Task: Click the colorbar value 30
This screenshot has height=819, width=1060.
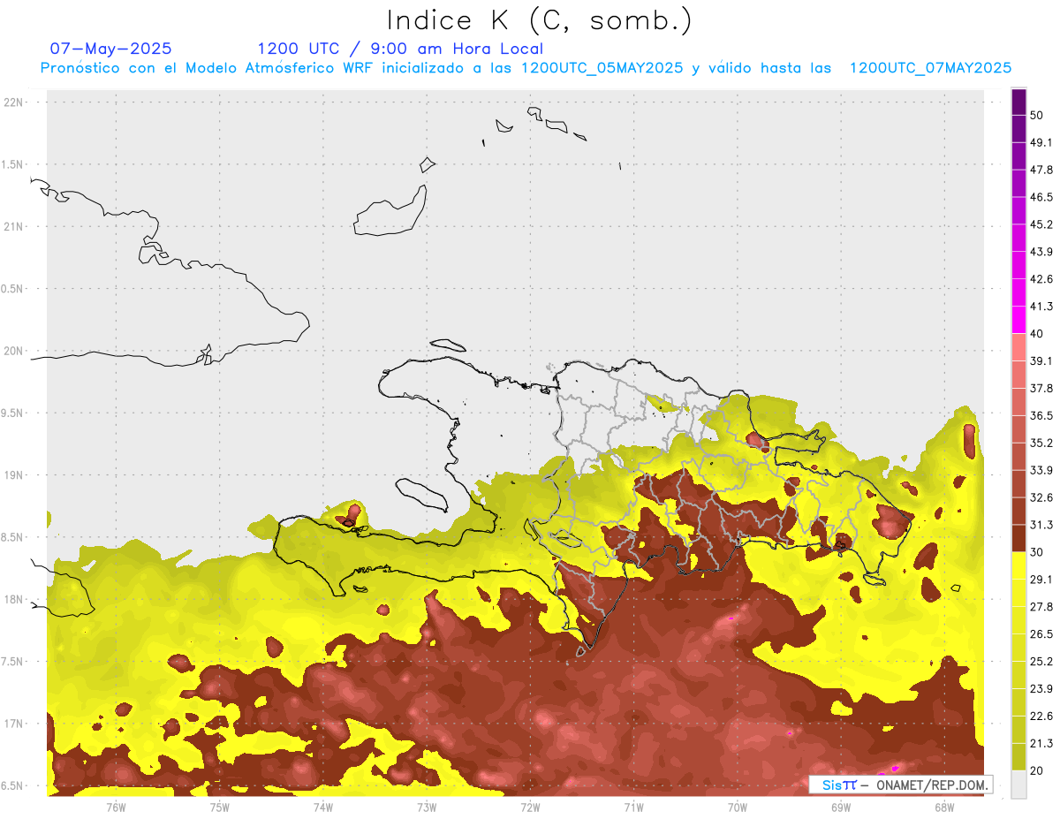Action: coord(1037,552)
